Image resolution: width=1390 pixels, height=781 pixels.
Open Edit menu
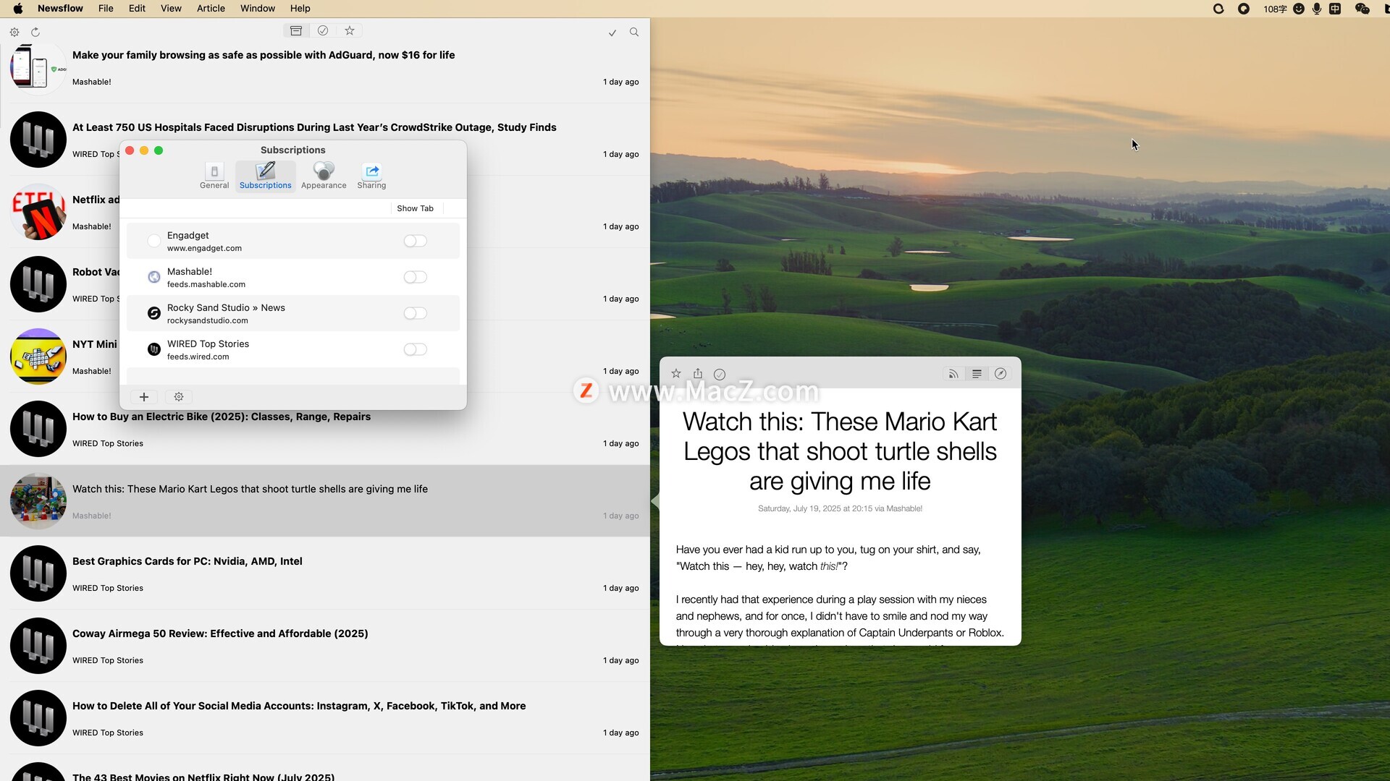point(137,9)
